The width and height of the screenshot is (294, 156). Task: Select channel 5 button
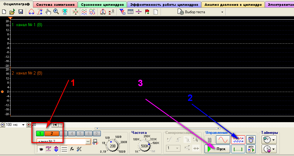point(80,133)
